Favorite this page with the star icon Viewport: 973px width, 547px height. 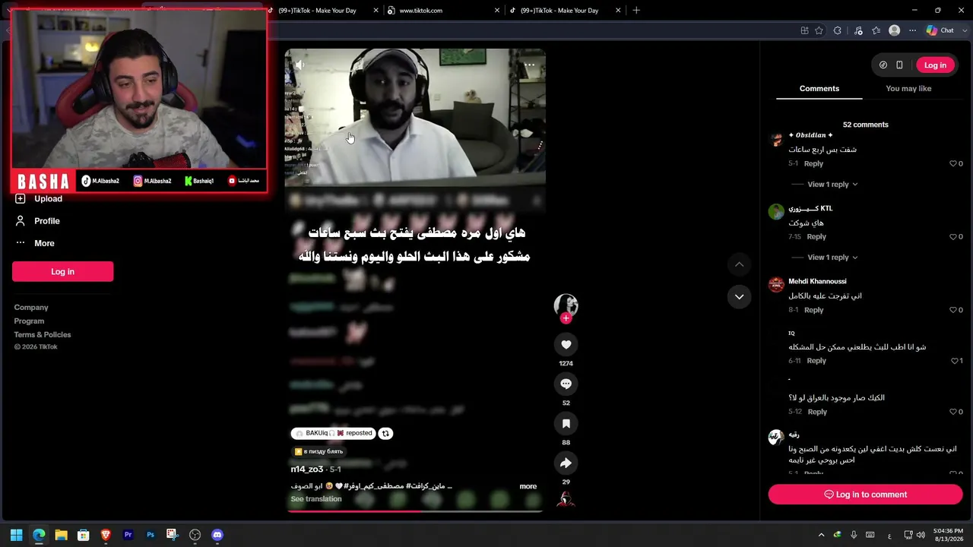click(x=819, y=30)
